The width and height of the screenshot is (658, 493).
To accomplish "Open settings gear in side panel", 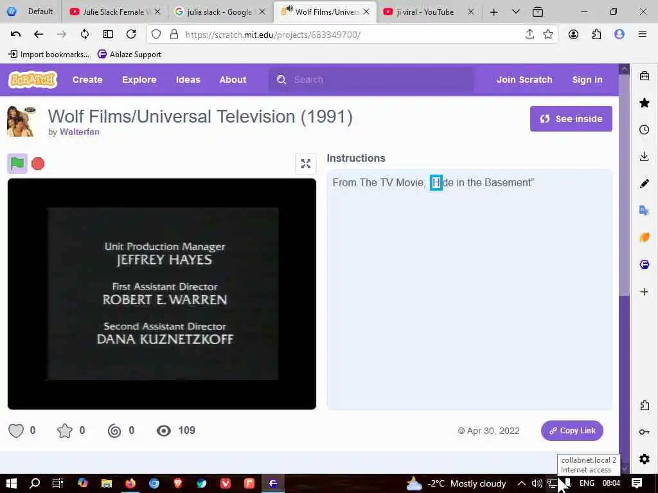I will (x=645, y=459).
